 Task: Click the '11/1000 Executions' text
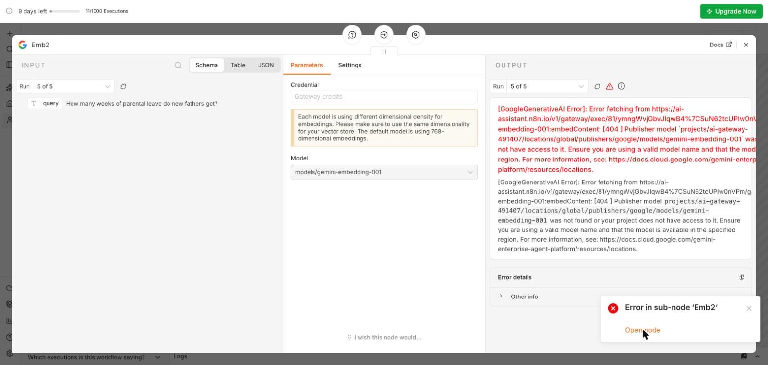[107, 11]
